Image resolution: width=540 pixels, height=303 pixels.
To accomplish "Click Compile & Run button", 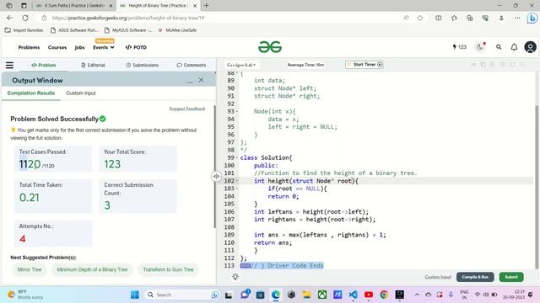I will (x=475, y=277).
